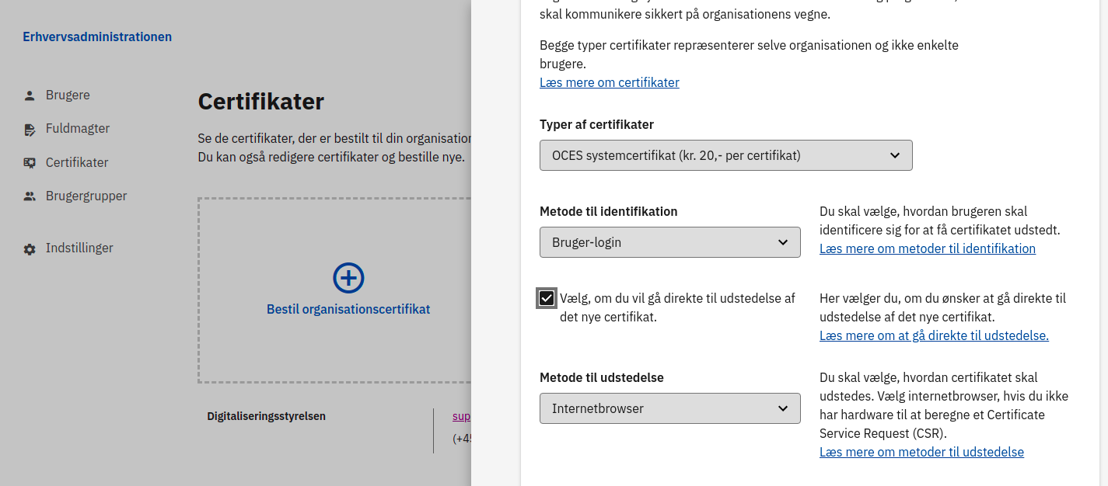This screenshot has height=486, width=1108.
Task: Click the Erhvervsadministrationen header link
Action: pyautogui.click(x=97, y=36)
